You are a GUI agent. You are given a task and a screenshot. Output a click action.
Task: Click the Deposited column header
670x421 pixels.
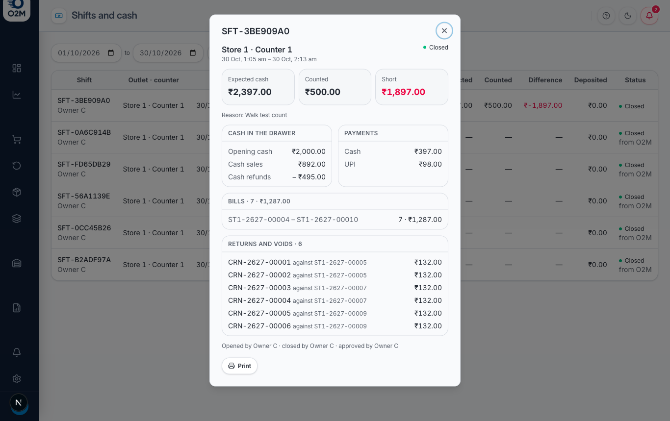tap(591, 80)
